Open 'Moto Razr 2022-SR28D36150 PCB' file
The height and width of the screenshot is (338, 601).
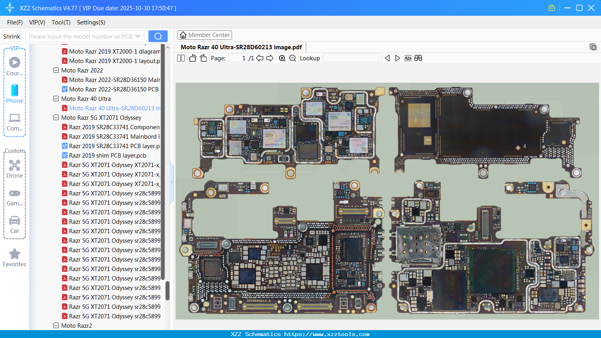(114, 89)
